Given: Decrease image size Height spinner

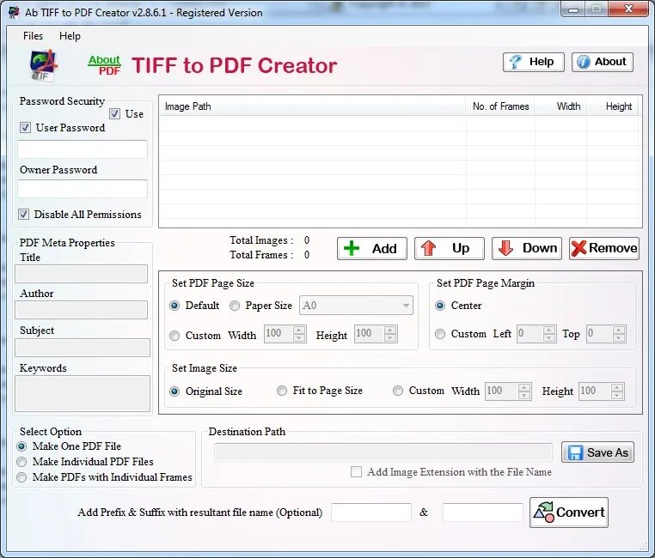Looking at the screenshot, I should (617, 396).
